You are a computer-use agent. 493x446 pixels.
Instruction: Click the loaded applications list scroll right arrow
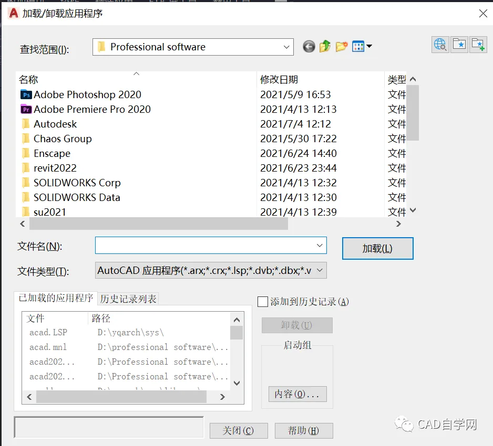[x=222, y=397]
